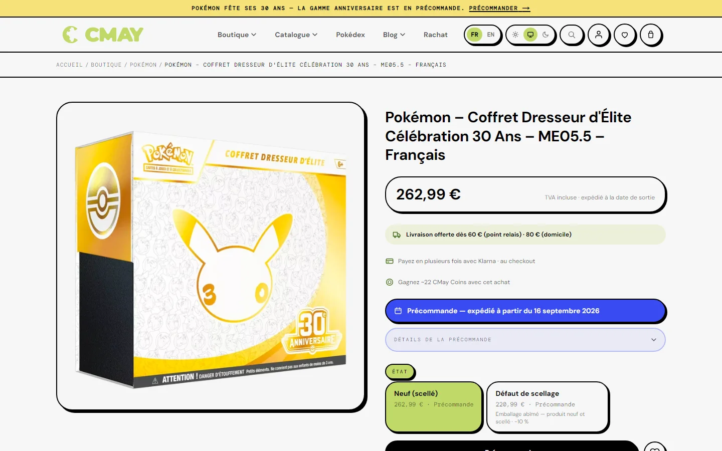Open the user account icon
This screenshot has width=722, height=451.
click(599, 35)
